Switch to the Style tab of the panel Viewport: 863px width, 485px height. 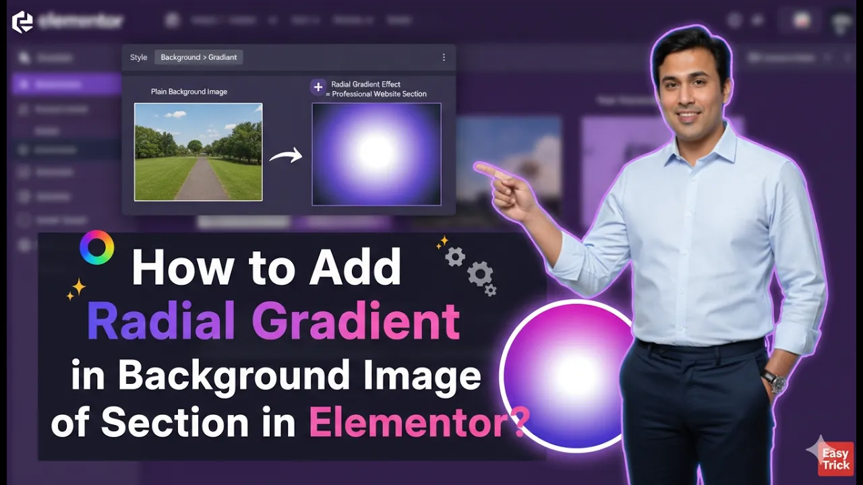click(x=138, y=57)
